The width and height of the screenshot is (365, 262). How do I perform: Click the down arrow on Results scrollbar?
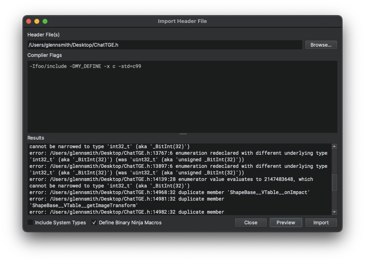tap(334, 212)
